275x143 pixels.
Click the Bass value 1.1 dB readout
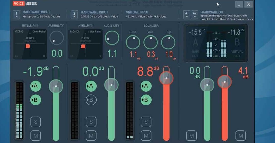pyautogui.click(x=135, y=55)
